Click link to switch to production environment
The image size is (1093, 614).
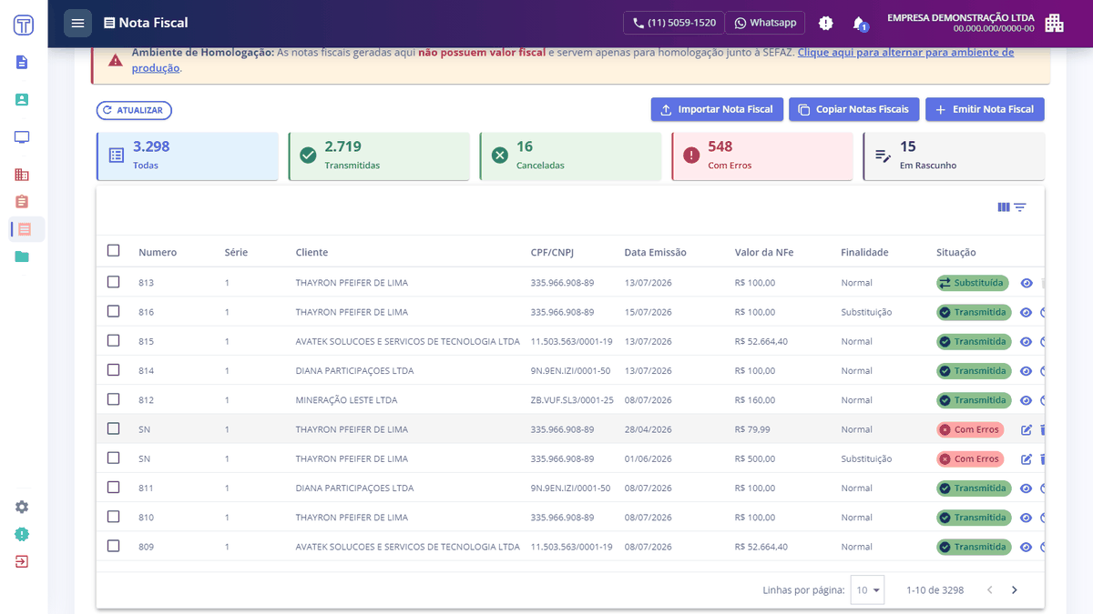(573, 60)
